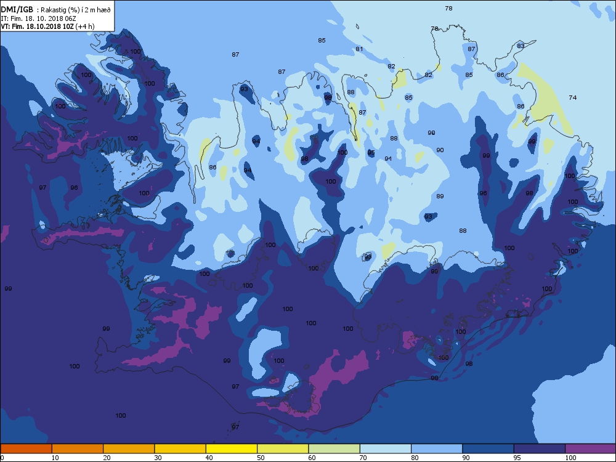Image resolution: width=616 pixels, height=462 pixels.
Task: Click the 'VT: Fim. 18.10.2018 10Z (+4 h)' line
Action: [47, 26]
